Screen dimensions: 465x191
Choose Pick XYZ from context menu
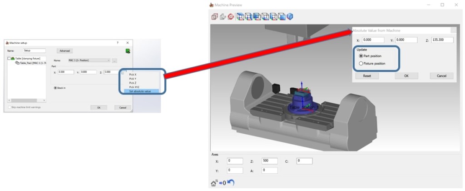point(134,87)
